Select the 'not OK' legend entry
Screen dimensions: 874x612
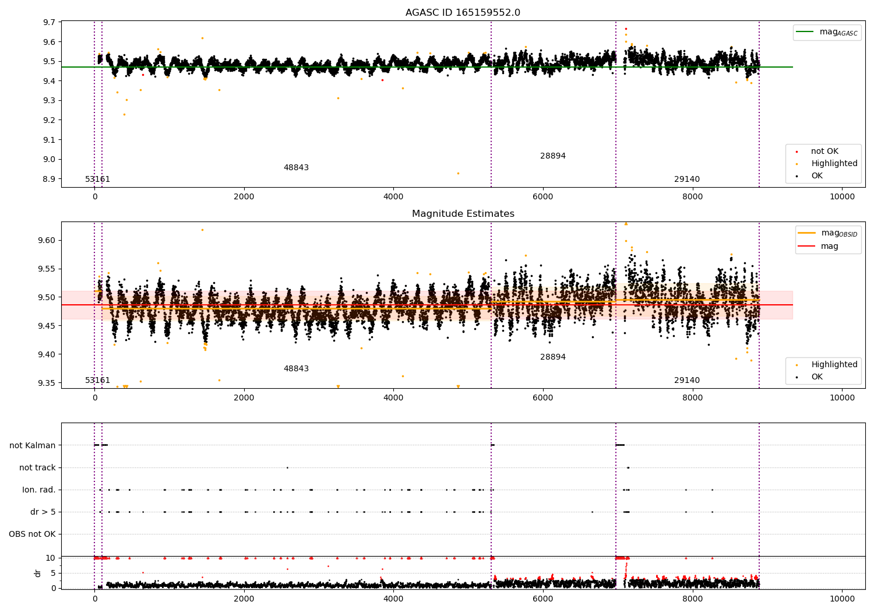pyautogui.click(x=824, y=152)
